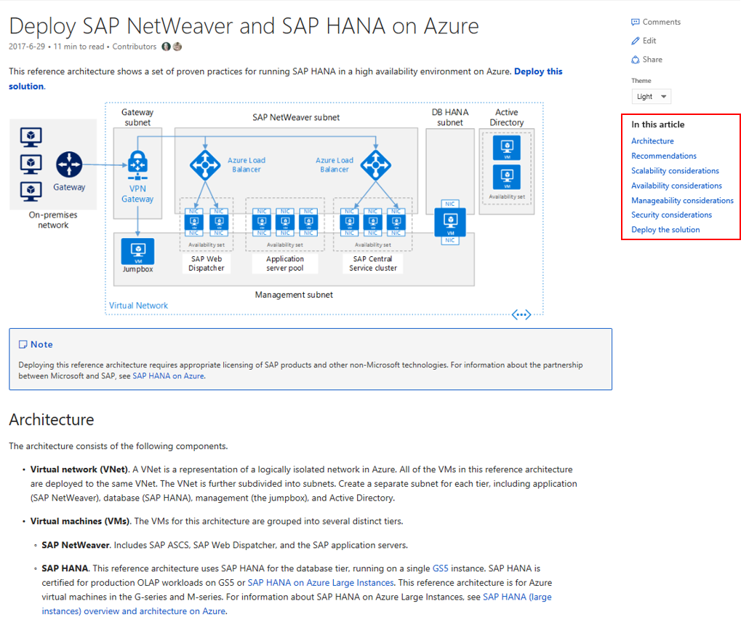Screen dimensions: 741x620
Task: Click the Share icon
Action: coord(635,60)
